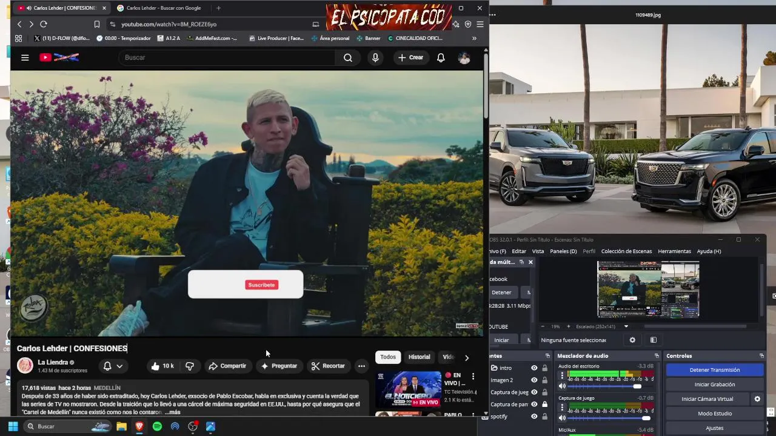Toggle visibility of intro source
Image resolution: width=776 pixels, height=436 pixels.
coord(534,368)
